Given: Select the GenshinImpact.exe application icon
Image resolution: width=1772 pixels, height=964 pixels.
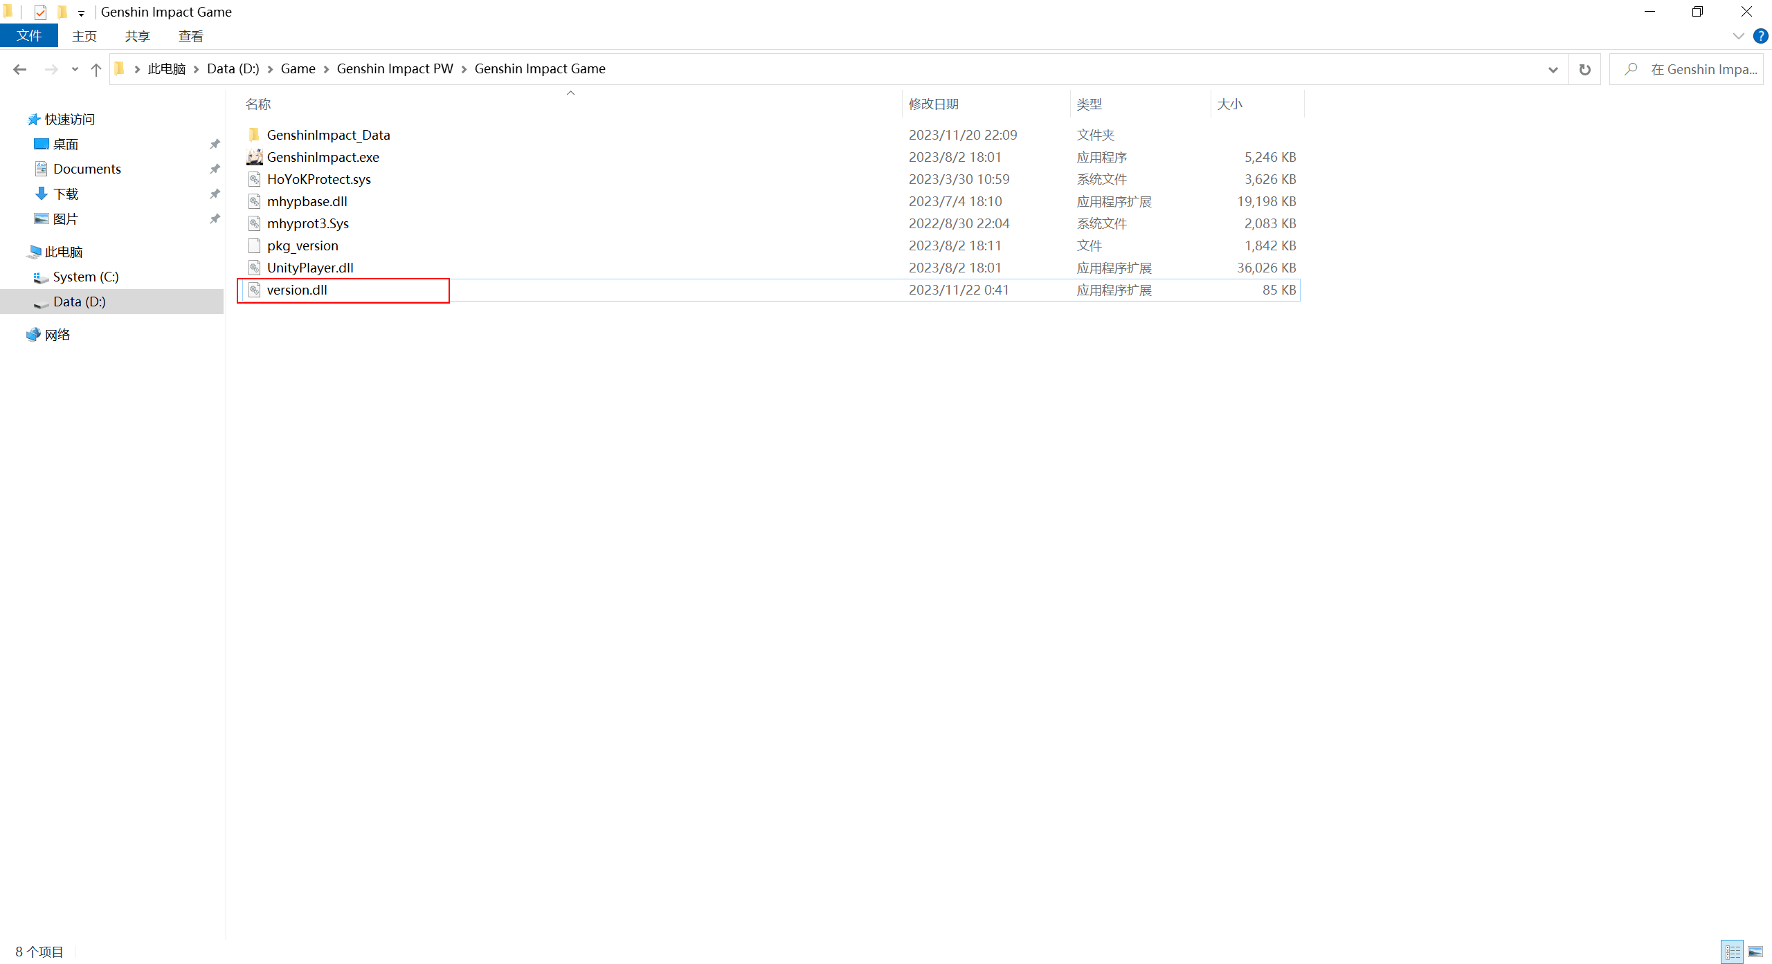Looking at the screenshot, I should click(254, 157).
